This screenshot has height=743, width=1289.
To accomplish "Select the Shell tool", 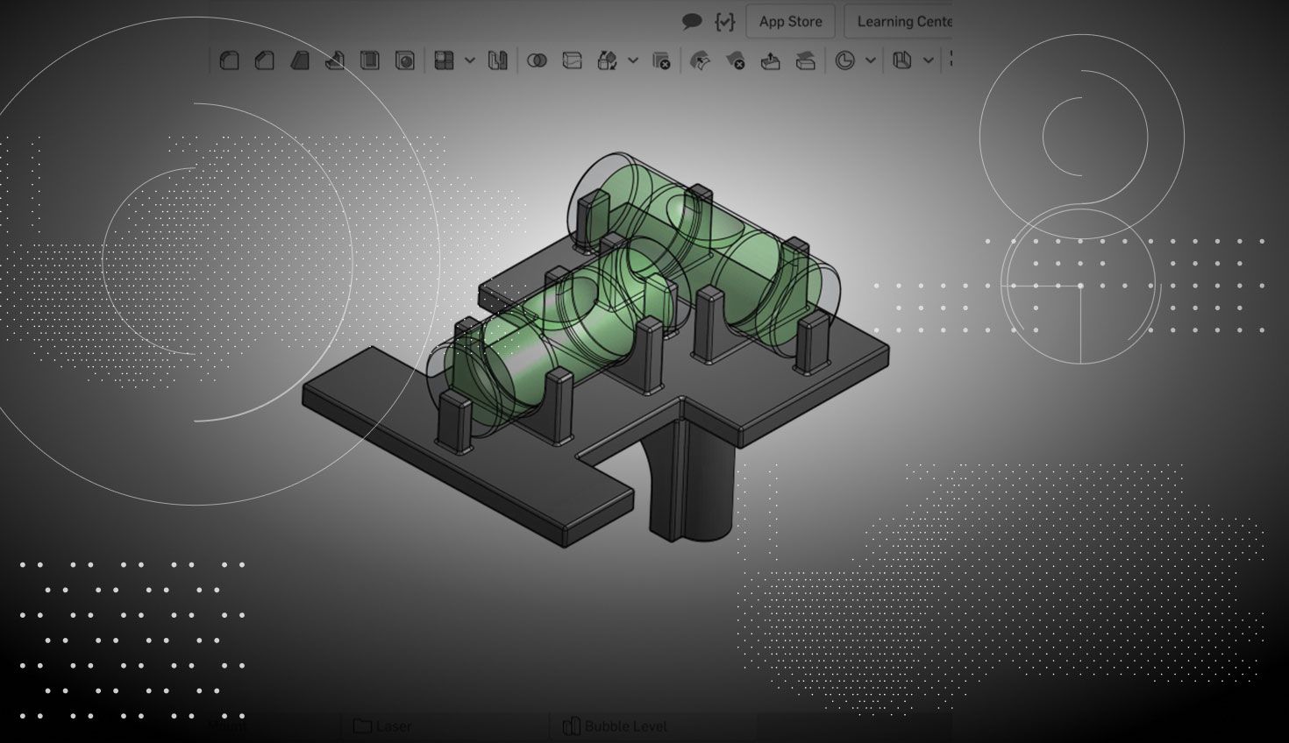I will pyautogui.click(x=370, y=60).
